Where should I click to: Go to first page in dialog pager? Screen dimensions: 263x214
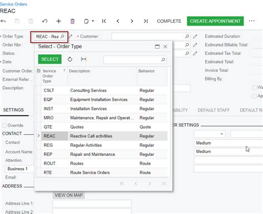(x=122, y=184)
